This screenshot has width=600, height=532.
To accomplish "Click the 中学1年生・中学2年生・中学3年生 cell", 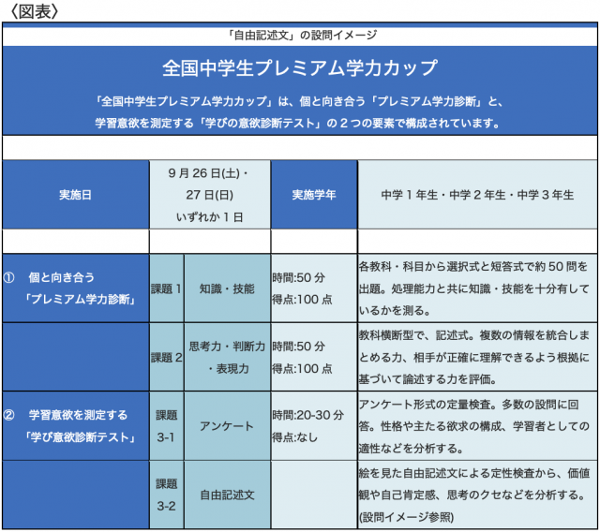I will coord(476,196).
